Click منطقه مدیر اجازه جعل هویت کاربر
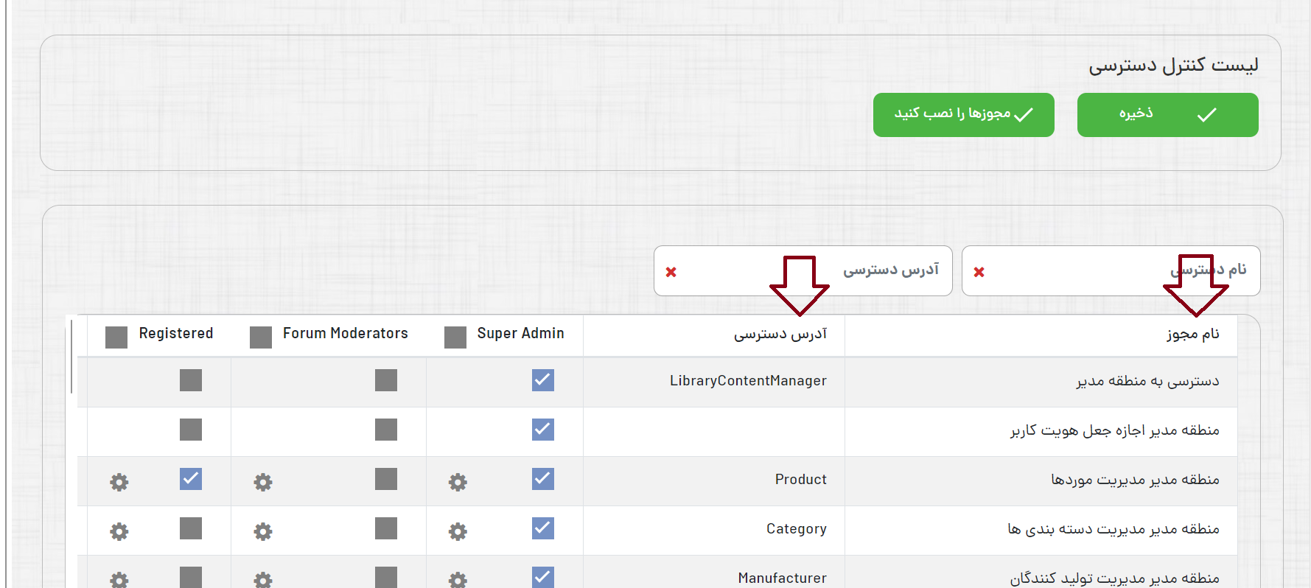Screen dimensions: 1311x588 click(1114, 430)
